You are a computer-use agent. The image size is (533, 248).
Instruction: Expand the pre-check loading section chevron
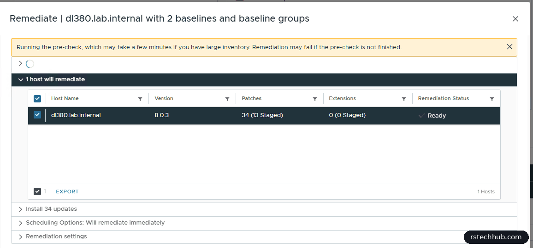point(20,63)
